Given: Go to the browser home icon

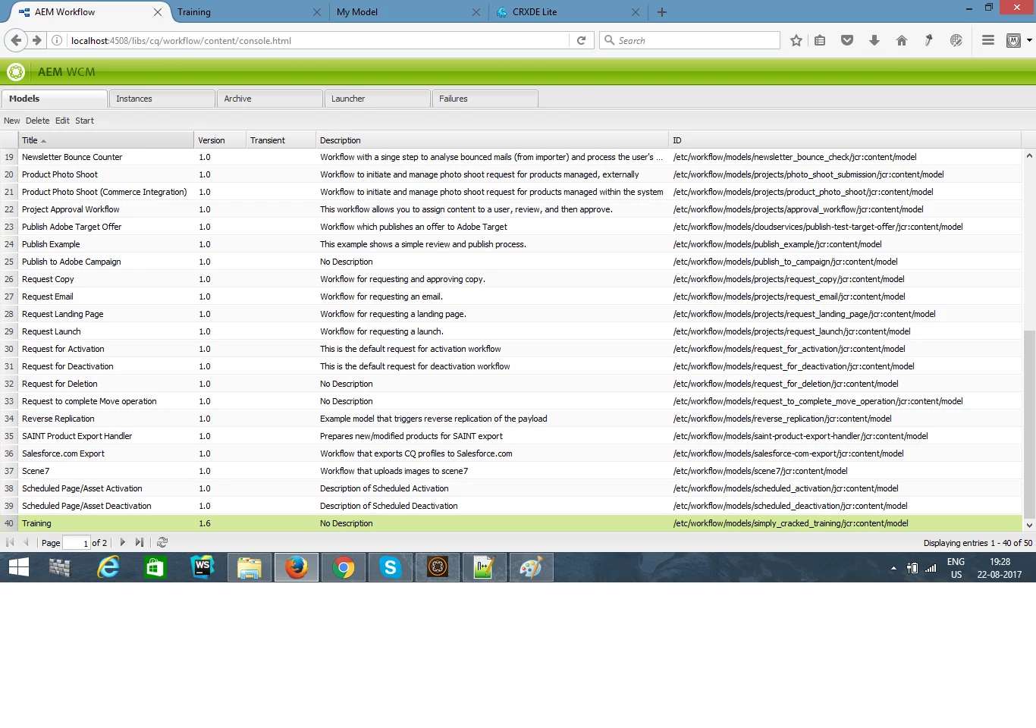Looking at the screenshot, I should pyautogui.click(x=902, y=40).
